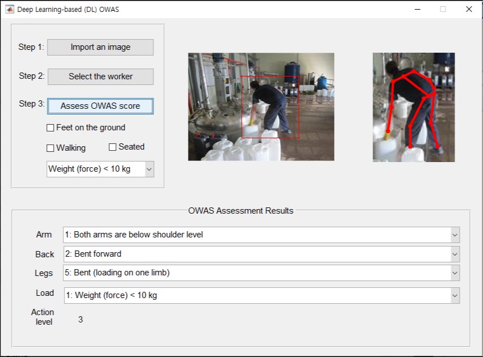Screen dimensions: 483x357
Task: Click the cropped worker skeleton image
Action: click(x=413, y=107)
